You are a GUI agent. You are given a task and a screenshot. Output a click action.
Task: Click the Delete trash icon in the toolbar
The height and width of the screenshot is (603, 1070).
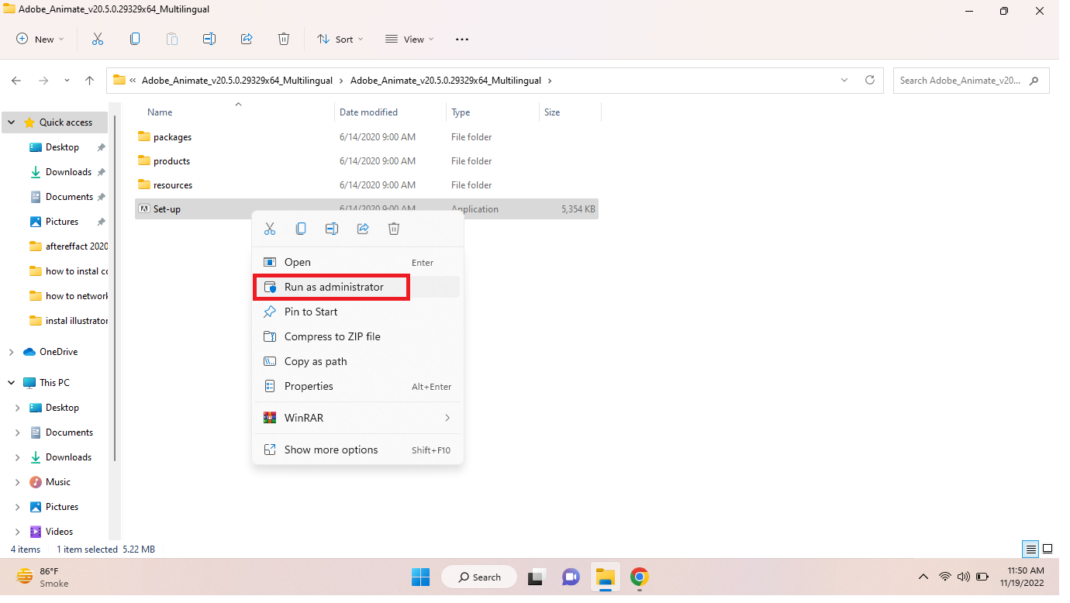[x=284, y=39]
